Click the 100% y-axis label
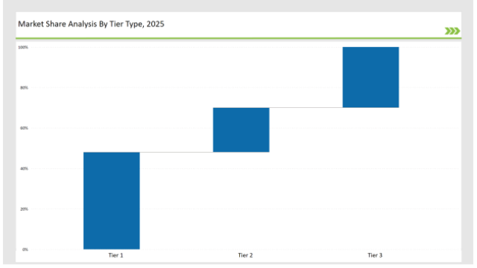This screenshot has width=477, height=268. (23, 47)
